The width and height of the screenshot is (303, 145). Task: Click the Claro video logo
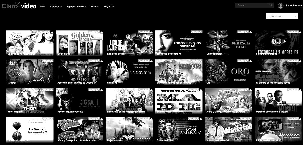pyautogui.click(x=19, y=6)
